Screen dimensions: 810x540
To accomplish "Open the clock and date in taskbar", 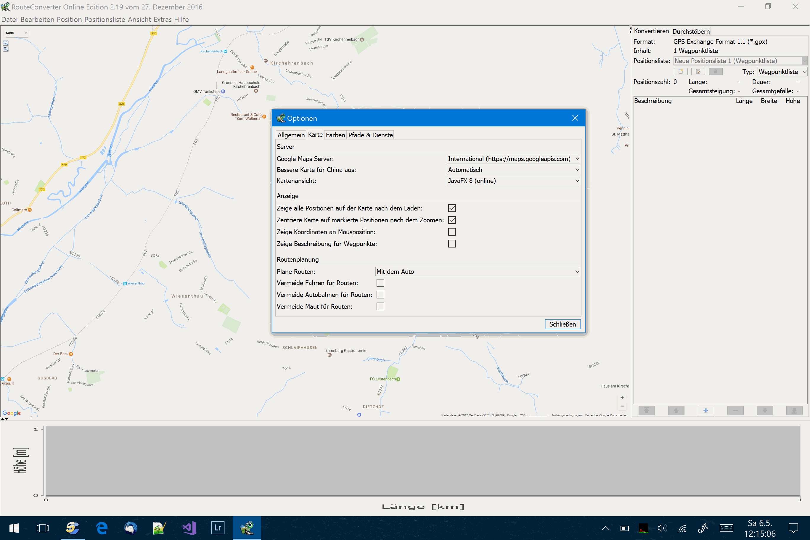I will 760,528.
